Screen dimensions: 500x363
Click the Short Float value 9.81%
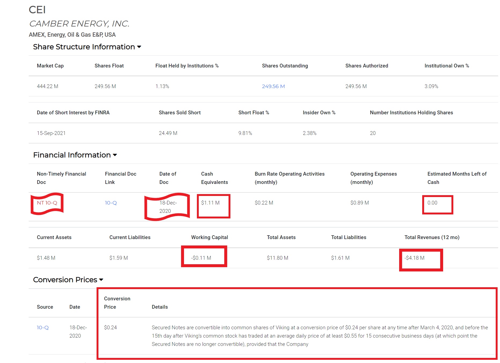(245, 133)
